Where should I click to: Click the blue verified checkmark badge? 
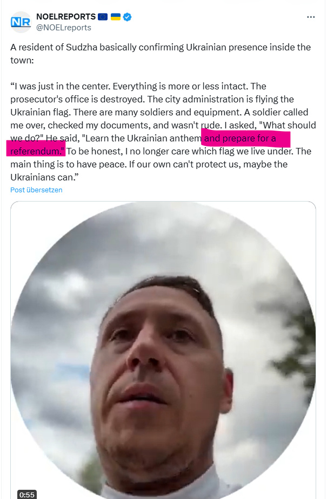[x=128, y=17]
